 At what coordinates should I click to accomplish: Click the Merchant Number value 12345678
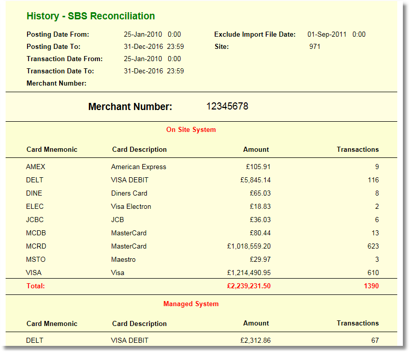(227, 106)
